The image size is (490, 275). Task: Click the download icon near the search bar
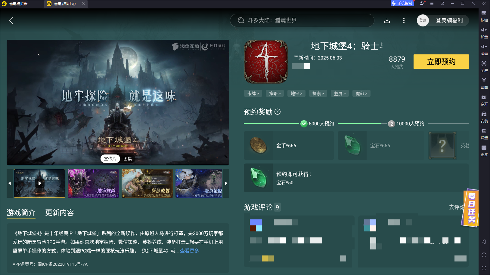point(387,20)
